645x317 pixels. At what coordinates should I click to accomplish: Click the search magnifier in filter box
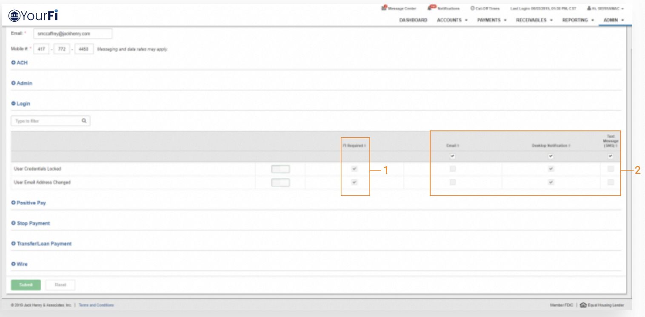pos(84,121)
